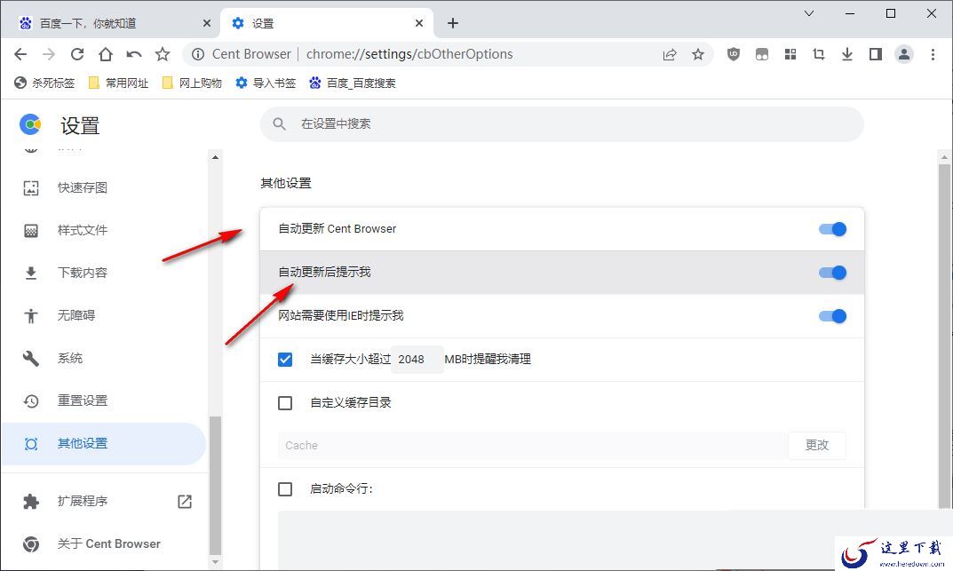Open the home page
This screenshot has width=953, height=571.
[106, 54]
